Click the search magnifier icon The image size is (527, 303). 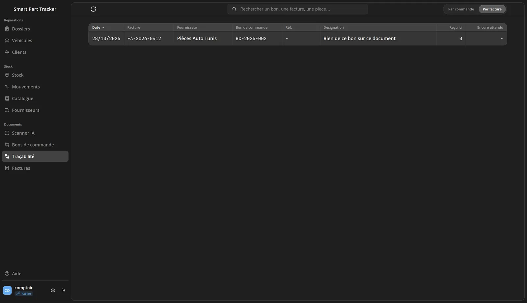tap(235, 9)
